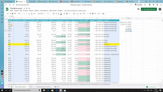Add a new sheet with the plus button
163x92 pixels.
click(x=9, y=87)
